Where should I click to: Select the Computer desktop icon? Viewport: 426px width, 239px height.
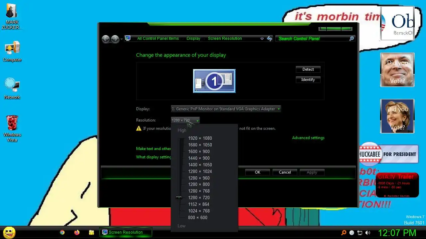pyautogui.click(x=12, y=51)
